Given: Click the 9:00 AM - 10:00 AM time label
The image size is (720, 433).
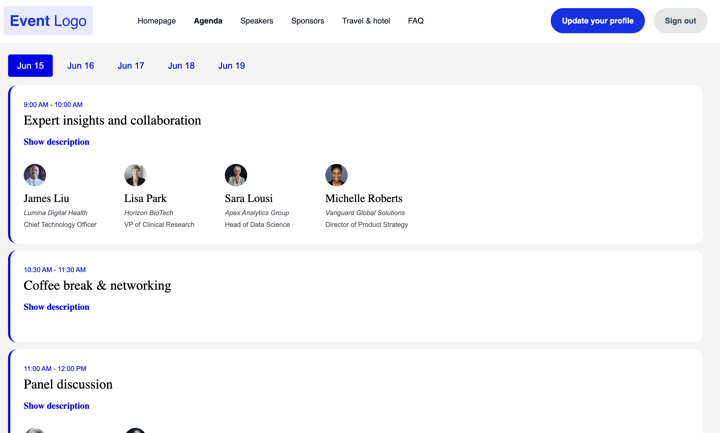Looking at the screenshot, I should [x=53, y=105].
